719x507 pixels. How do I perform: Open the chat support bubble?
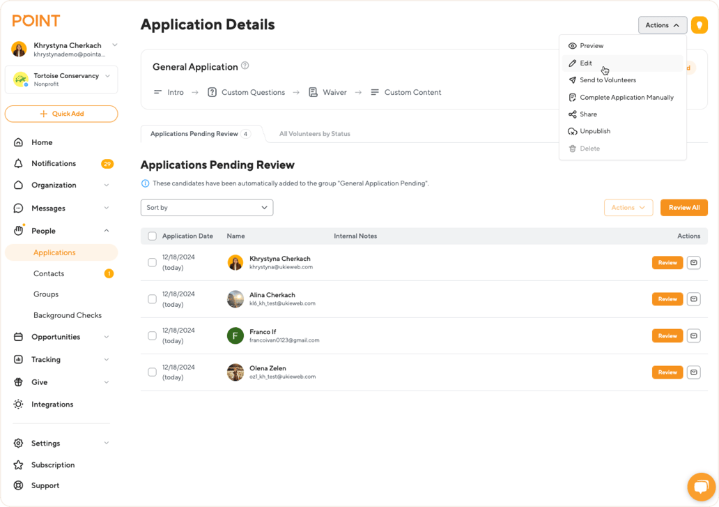tap(701, 487)
